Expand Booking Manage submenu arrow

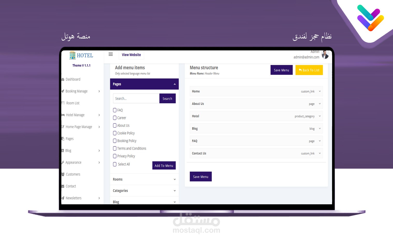click(x=99, y=91)
